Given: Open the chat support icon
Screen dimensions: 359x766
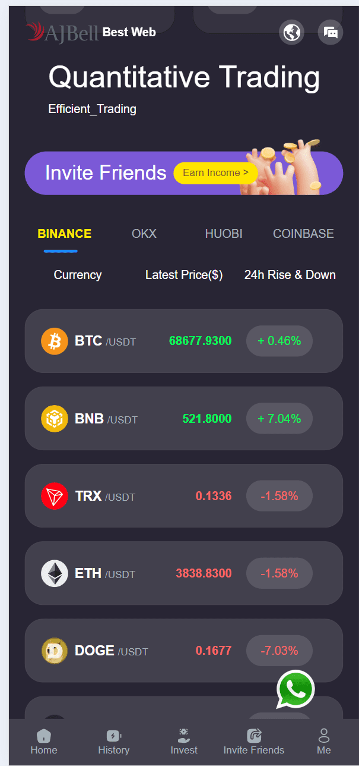Looking at the screenshot, I should [331, 32].
